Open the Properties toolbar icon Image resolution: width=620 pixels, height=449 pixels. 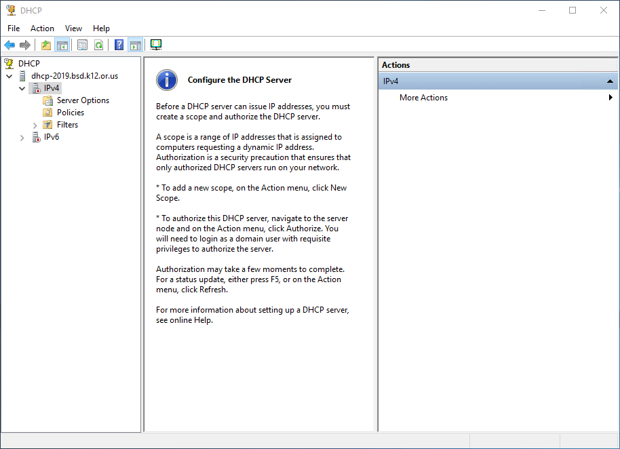point(82,45)
